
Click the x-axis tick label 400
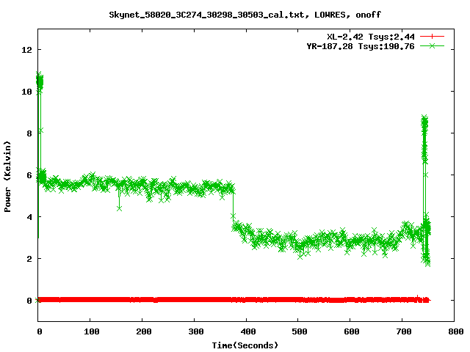248,331
